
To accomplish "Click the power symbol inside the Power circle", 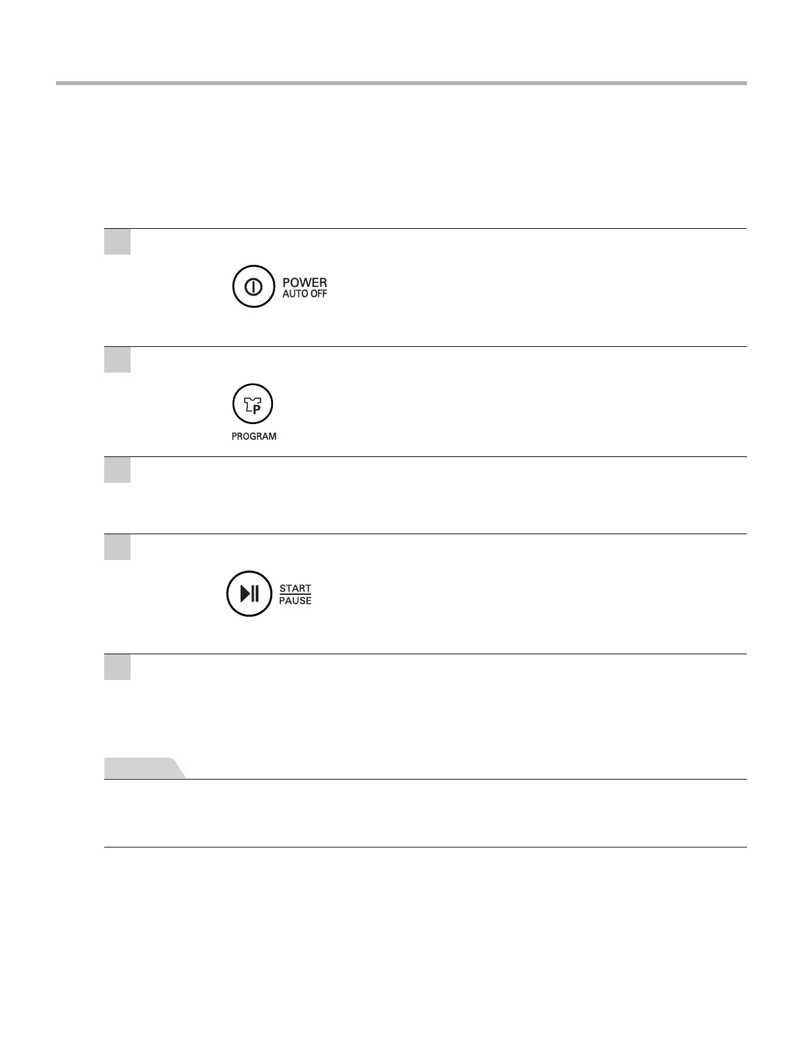I will (253, 287).
